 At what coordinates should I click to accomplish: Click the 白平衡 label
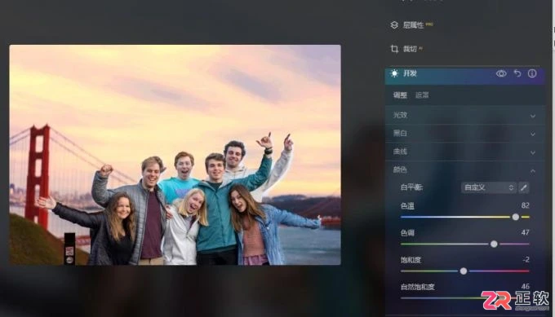coord(411,187)
